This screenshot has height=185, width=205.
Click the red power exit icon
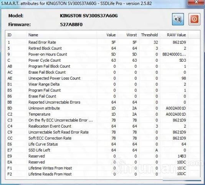coord(194,19)
